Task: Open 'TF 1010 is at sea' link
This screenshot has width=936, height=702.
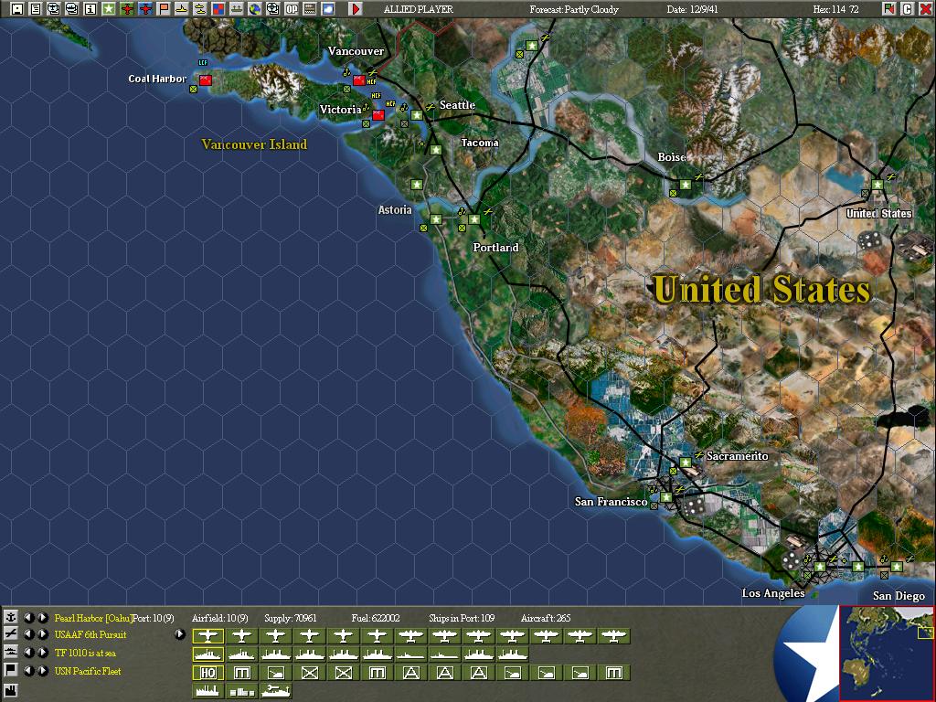Action: click(x=85, y=653)
